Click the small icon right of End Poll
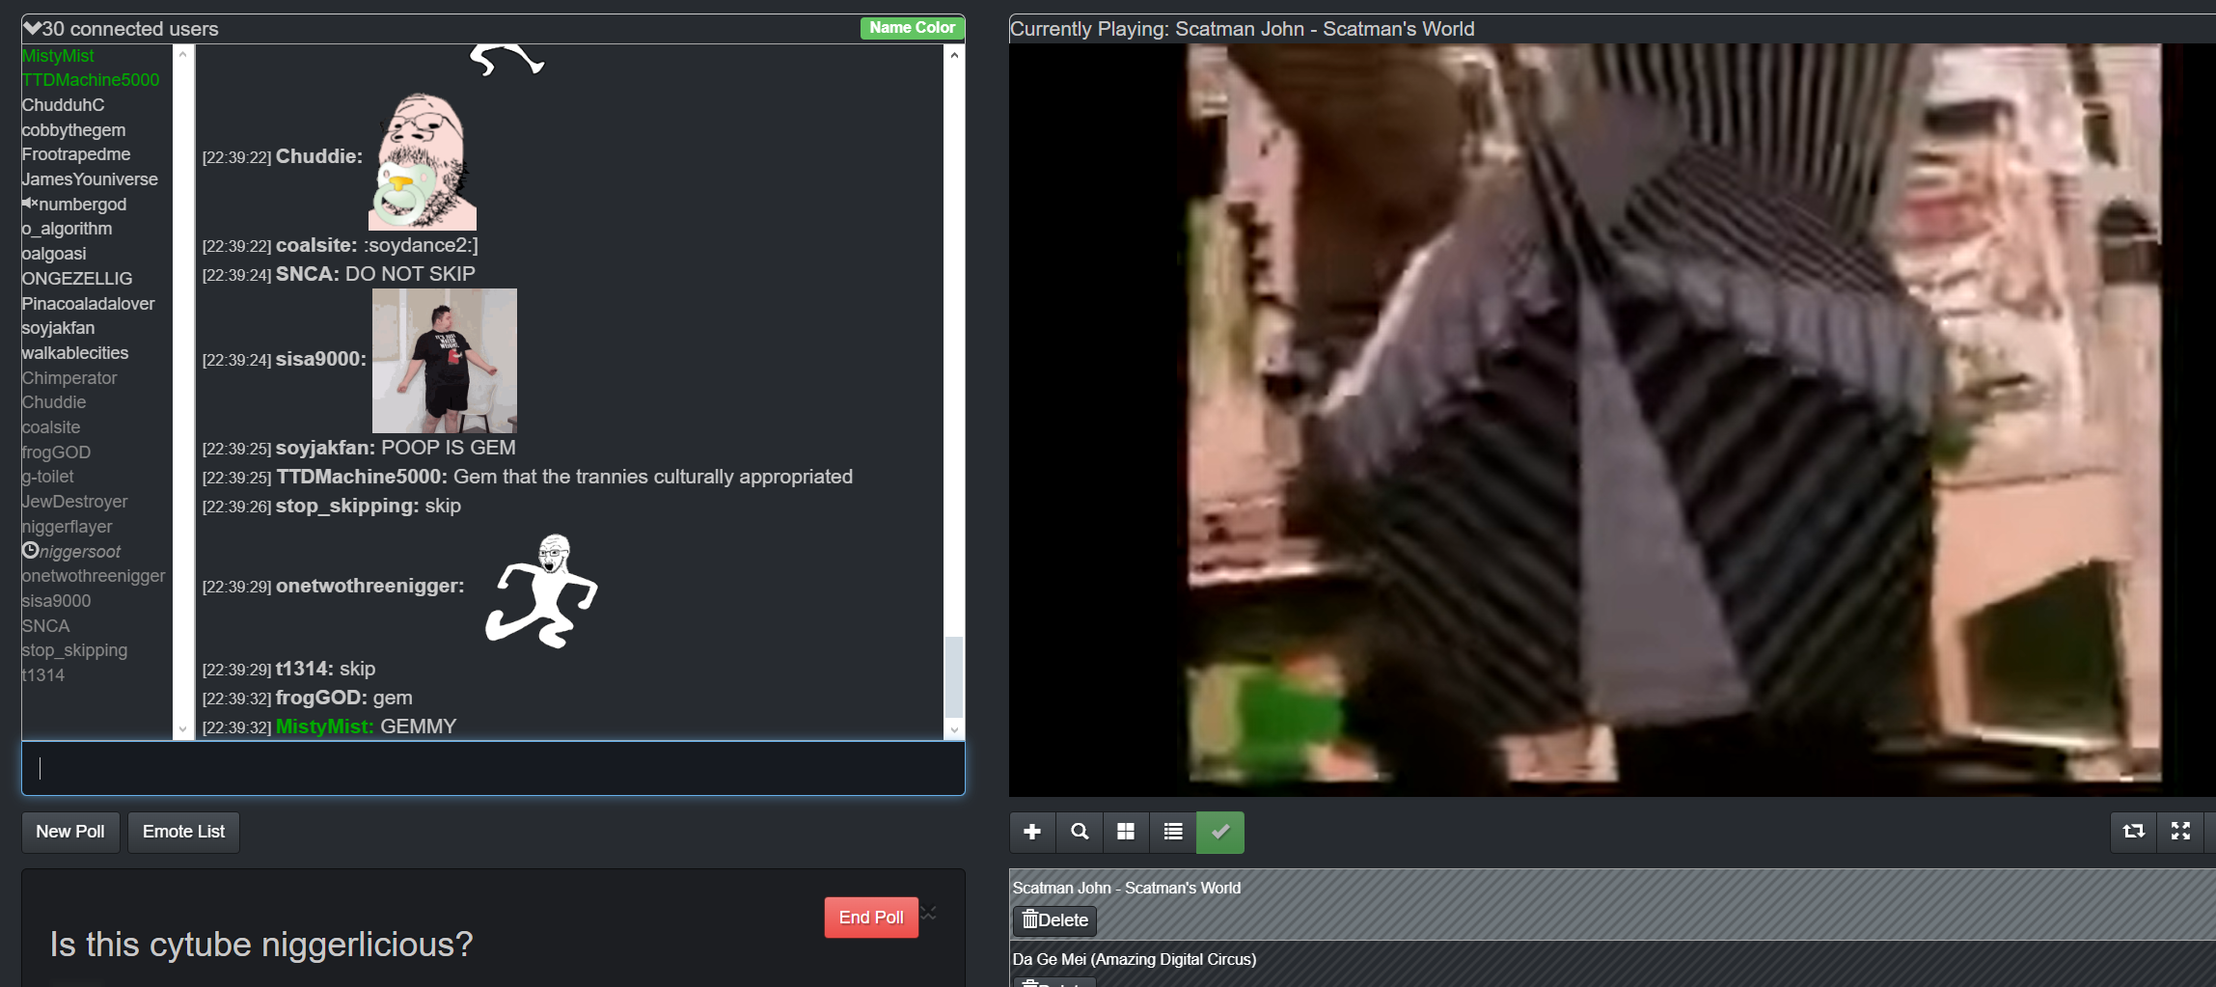This screenshot has width=2216, height=987. [929, 913]
